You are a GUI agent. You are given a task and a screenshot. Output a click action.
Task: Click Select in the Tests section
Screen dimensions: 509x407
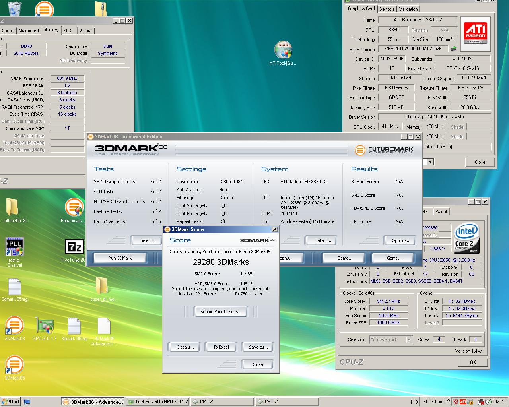point(148,240)
